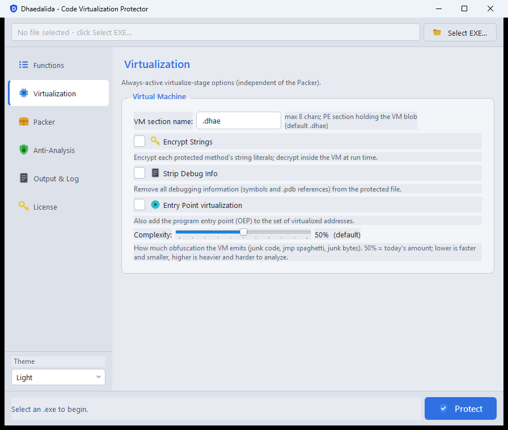Enable the Encrypt Strings checkbox

139,141
